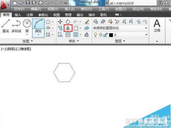Toggle layer 0 freeze sun icon
Viewport: 171px width, 128px height.
coord(101,35)
